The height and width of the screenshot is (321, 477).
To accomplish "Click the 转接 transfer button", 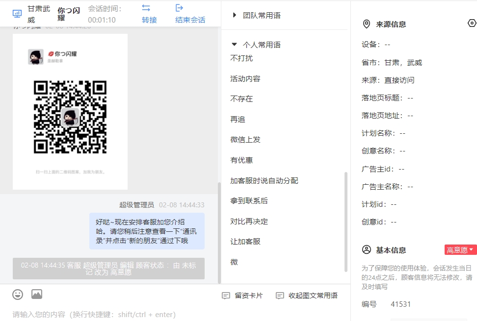I will point(149,14).
